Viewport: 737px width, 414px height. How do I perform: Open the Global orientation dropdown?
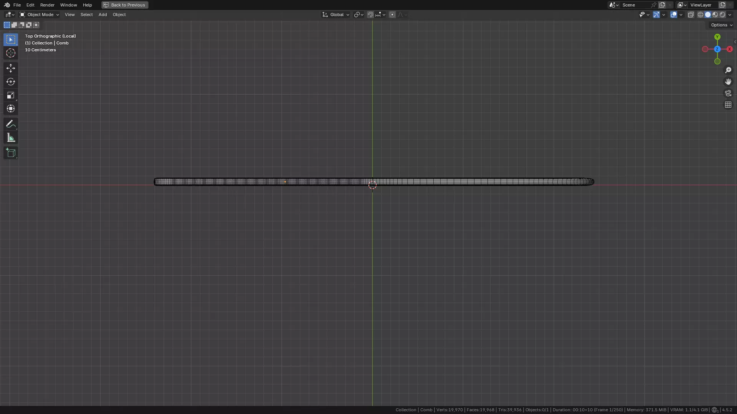pyautogui.click(x=336, y=15)
